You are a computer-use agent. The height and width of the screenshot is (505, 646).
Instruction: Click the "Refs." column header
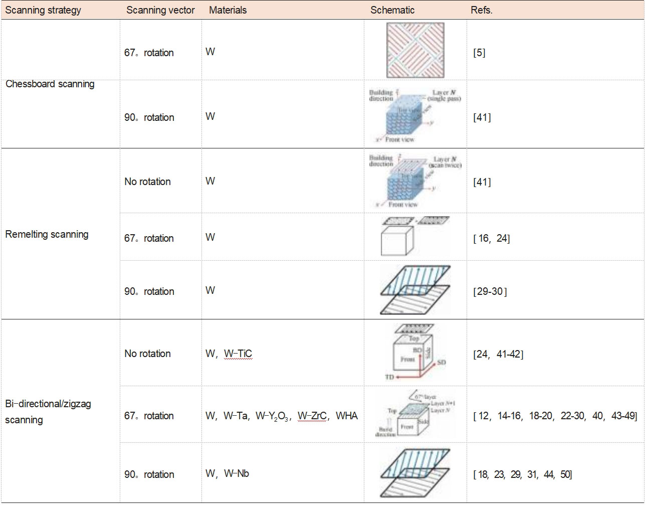point(482,10)
